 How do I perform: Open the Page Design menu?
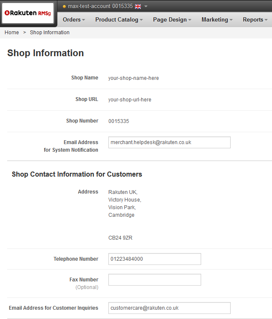[172, 19]
